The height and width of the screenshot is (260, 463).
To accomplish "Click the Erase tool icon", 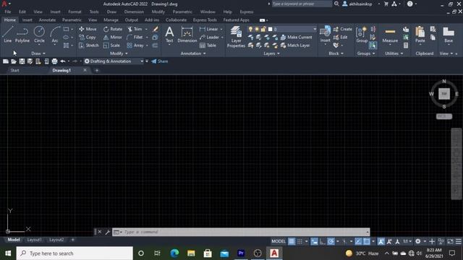I will [156, 29].
